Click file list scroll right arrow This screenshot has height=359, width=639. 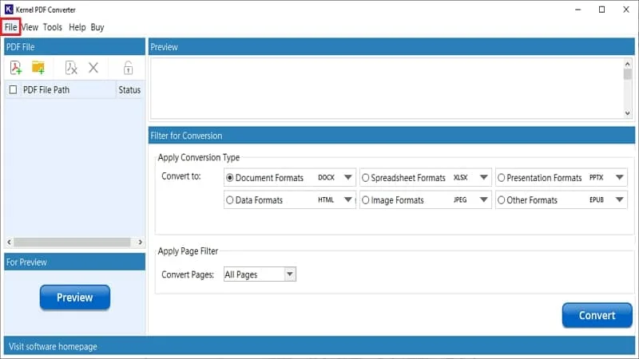point(141,243)
